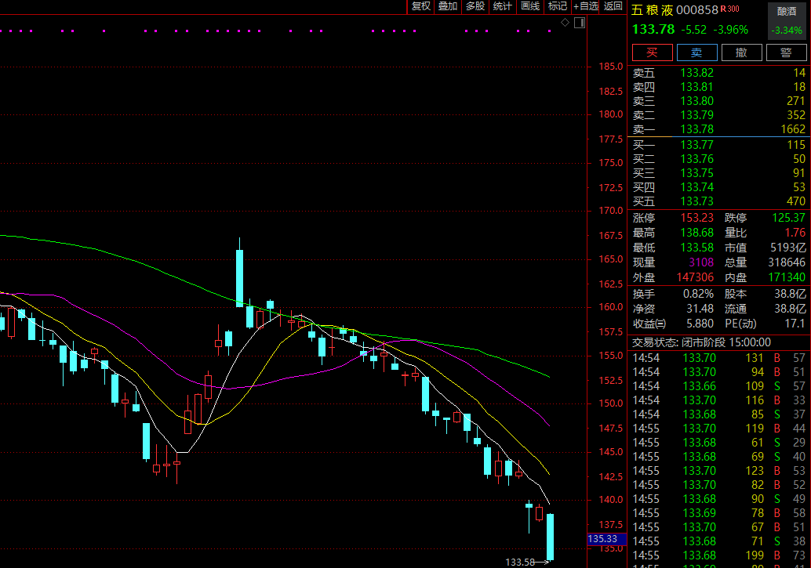Click the diamond marker icon above the chart
Viewport: 811px width, 568px height.
(565, 22)
